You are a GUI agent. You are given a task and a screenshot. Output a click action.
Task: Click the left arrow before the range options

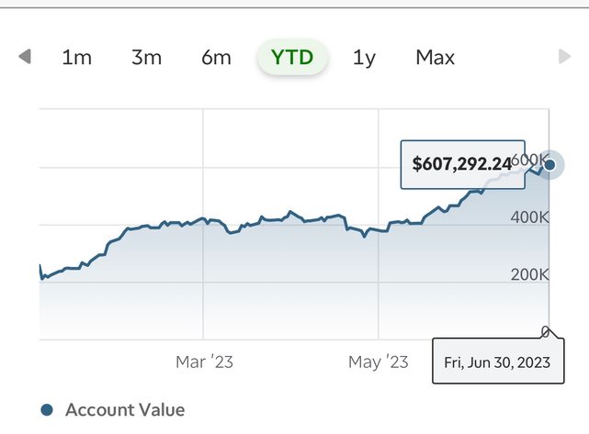pyautogui.click(x=25, y=58)
